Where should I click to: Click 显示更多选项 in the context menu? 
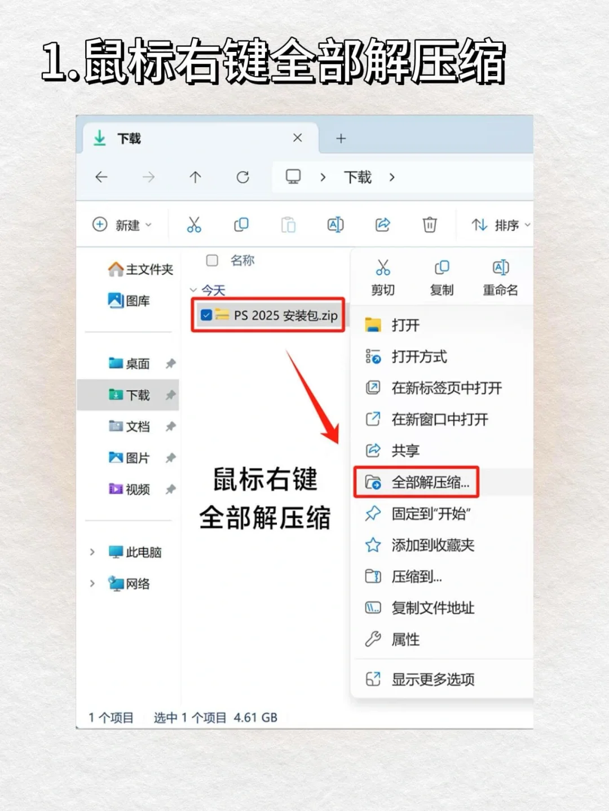click(x=433, y=680)
